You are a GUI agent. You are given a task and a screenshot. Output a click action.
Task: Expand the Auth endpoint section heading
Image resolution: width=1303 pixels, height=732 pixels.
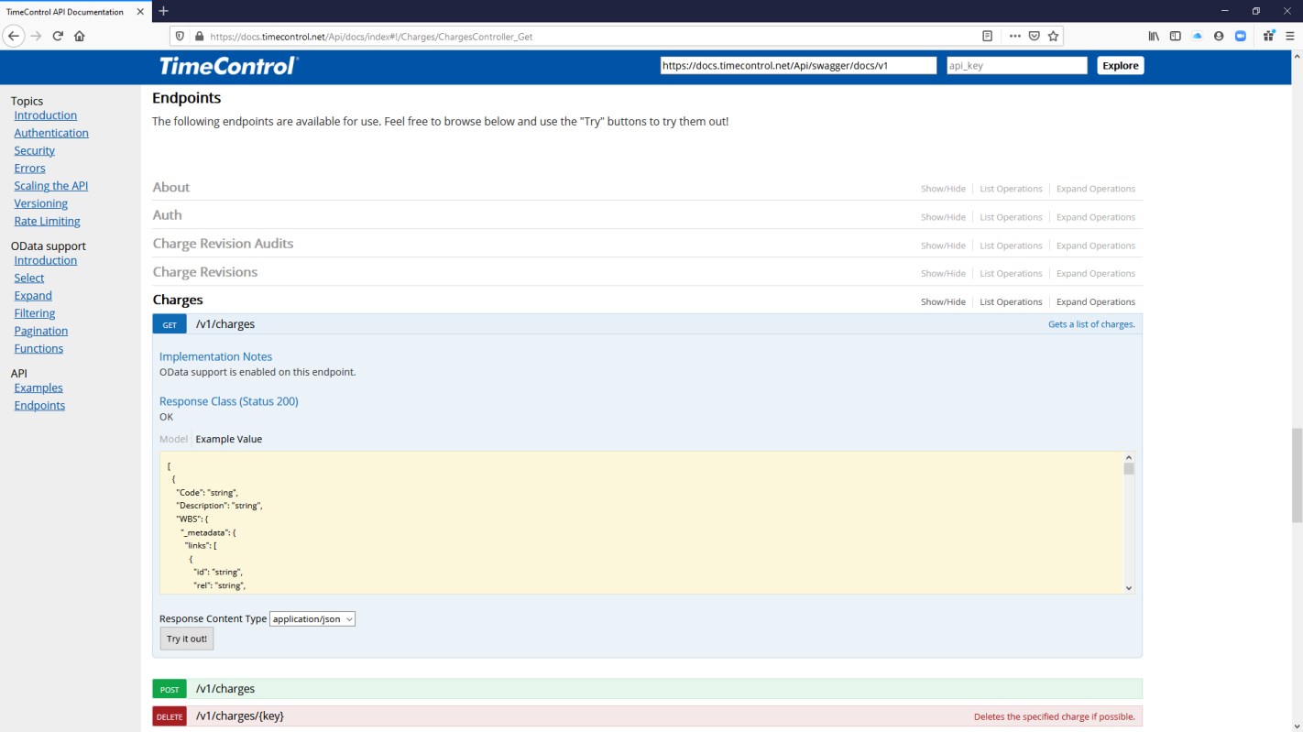click(x=167, y=215)
